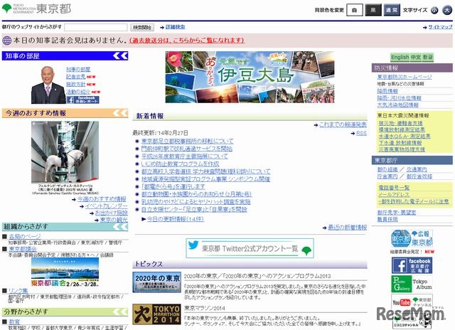Open the 広報東京都 banner icon
Viewport: 455px width, 330px height.
point(412,238)
